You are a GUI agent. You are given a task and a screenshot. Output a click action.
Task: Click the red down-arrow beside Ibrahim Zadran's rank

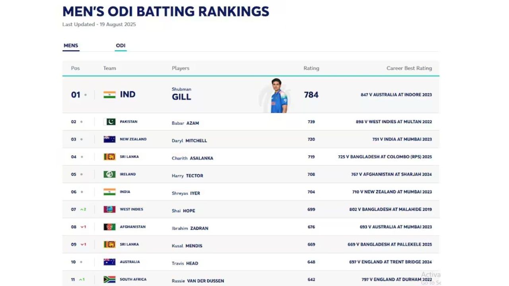[83, 227]
